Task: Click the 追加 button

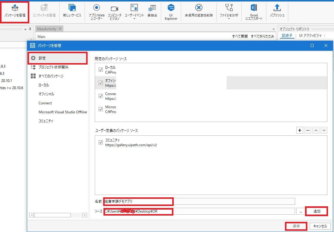Action: (317, 211)
